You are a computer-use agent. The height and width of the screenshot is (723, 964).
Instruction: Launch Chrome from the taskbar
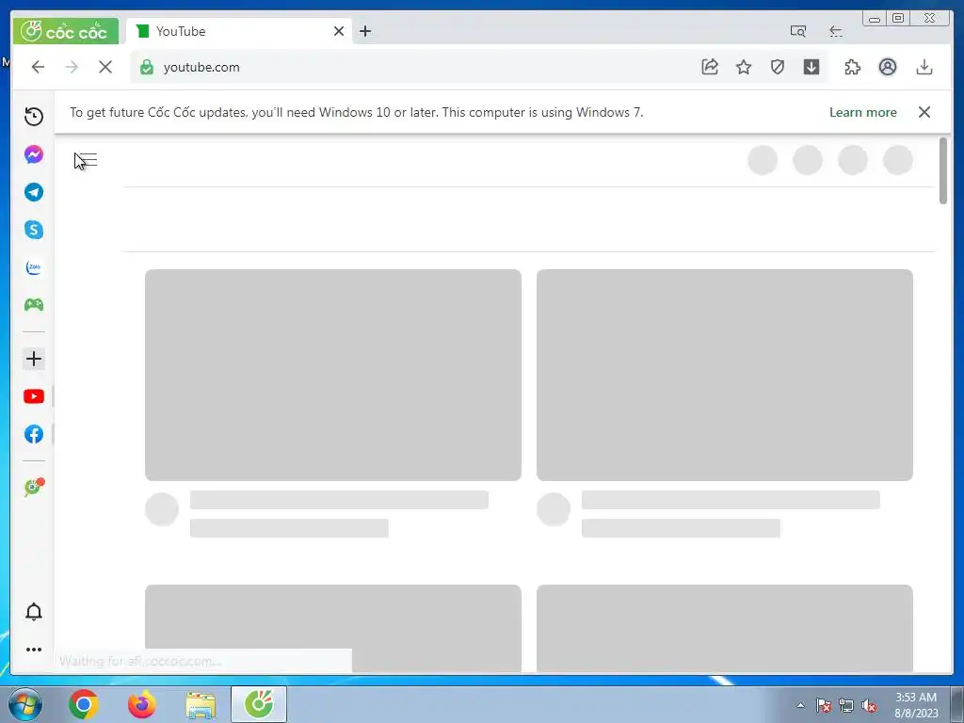[84, 704]
